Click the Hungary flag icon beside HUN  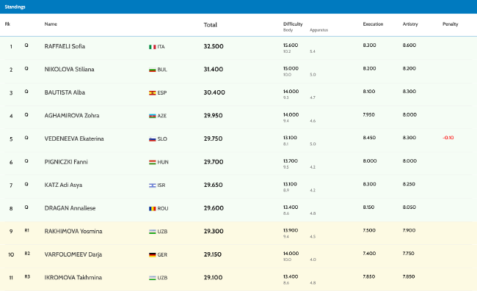(x=153, y=162)
